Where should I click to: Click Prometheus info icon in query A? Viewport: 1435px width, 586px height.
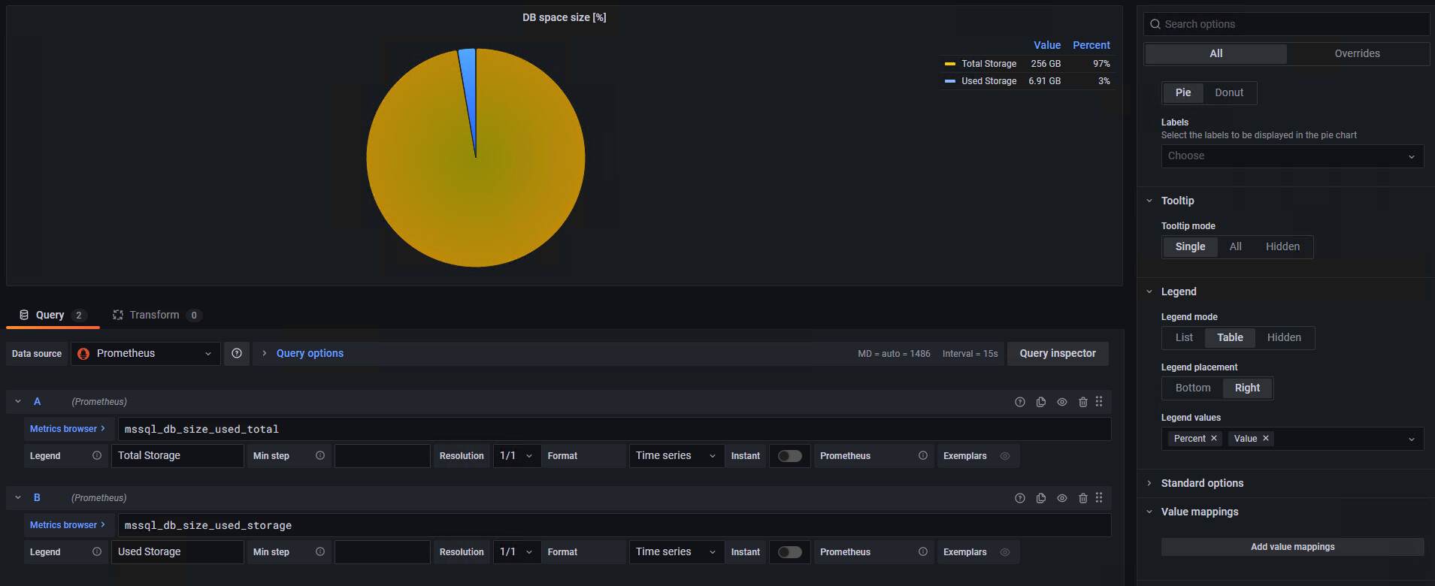(923, 455)
